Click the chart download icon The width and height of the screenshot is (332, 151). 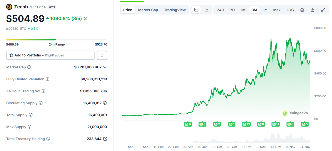pos(312,10)
